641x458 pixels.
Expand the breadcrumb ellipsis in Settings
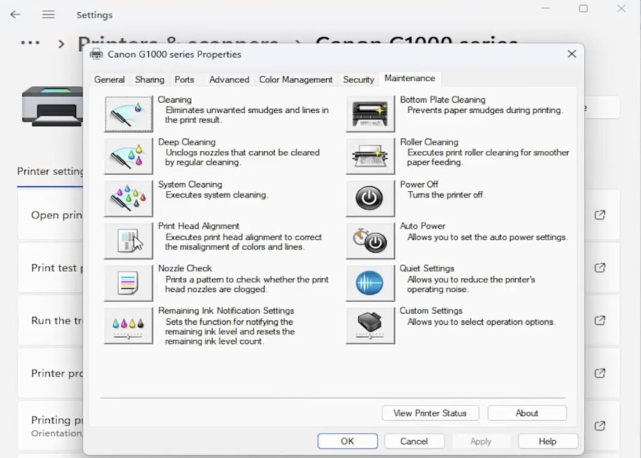click(x=30, y=43)
